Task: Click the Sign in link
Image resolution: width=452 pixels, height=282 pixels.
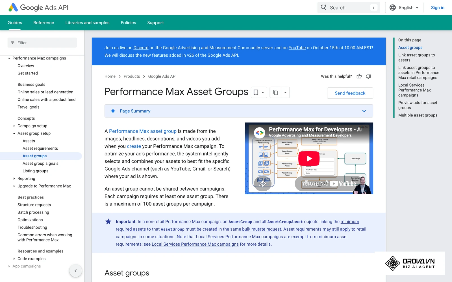Action: [x=438, y=8]
